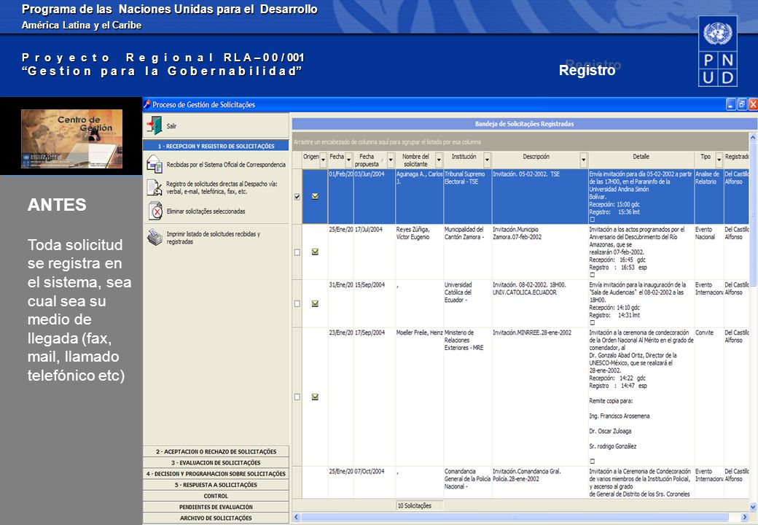Restore the Proceso de Gestión window
758x525 pixels.
pos(742,104)
